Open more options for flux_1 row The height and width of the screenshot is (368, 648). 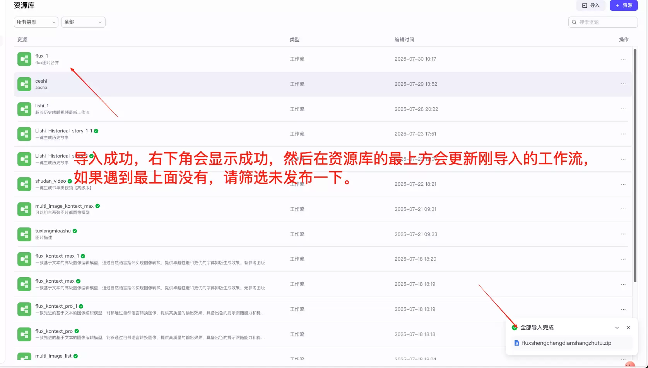pyautogui.click(x=623, y=59)
